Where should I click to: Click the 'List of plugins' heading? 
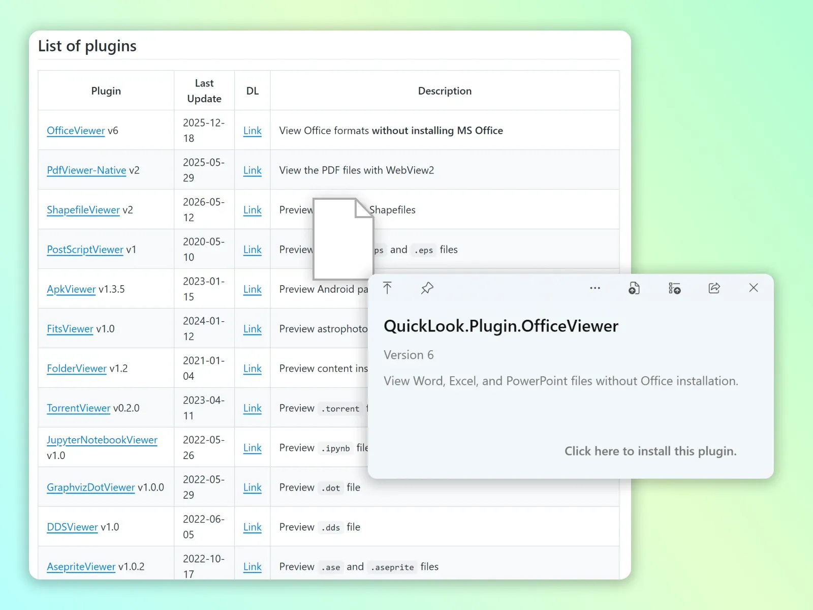[x=87, y=46]
